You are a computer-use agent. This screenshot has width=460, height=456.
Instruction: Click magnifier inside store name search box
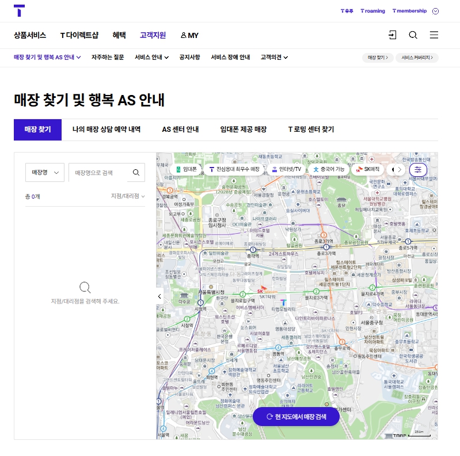click(136, 173)
